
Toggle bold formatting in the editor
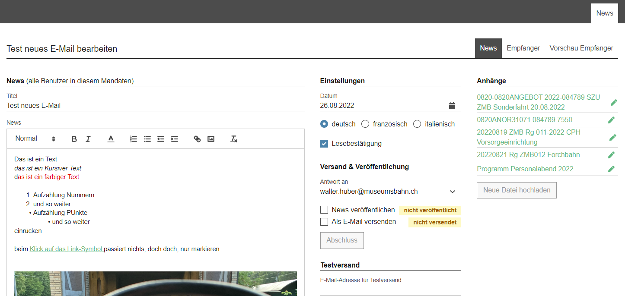coord(74,139)
